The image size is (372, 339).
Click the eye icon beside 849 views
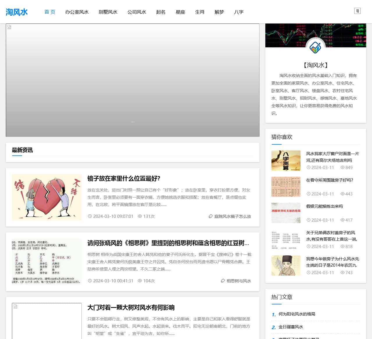pyautogui.click(x=342, y=168)
